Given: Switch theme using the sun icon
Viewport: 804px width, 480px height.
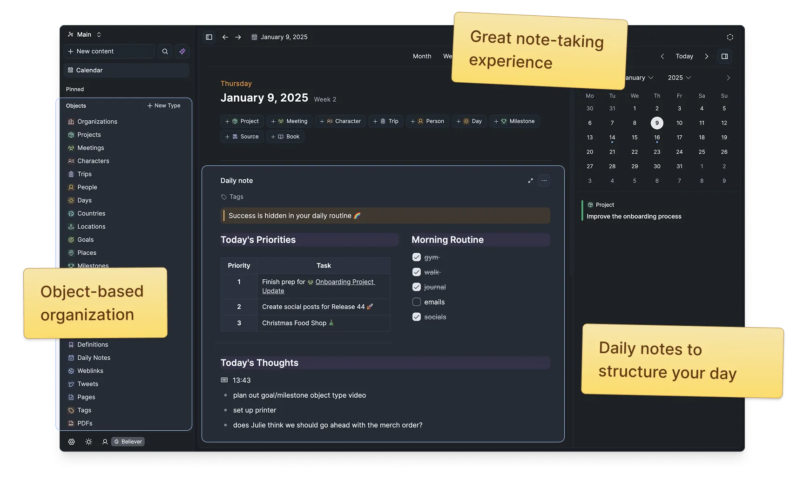Looking at the screenshot, I should (x=88, y=441).
